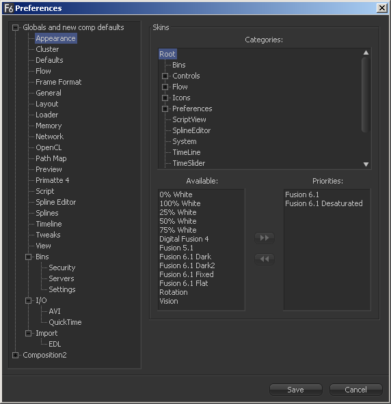Collapse the I/O preferences group
Viewport: 391px width, 404px height.
(29, 301)
